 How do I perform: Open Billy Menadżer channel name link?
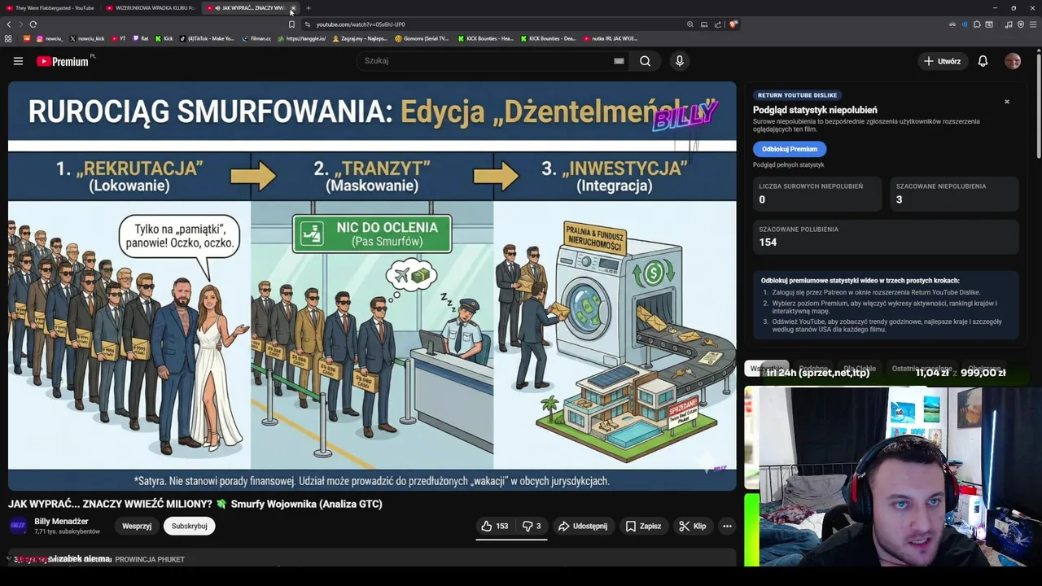(x=61, y=522)
